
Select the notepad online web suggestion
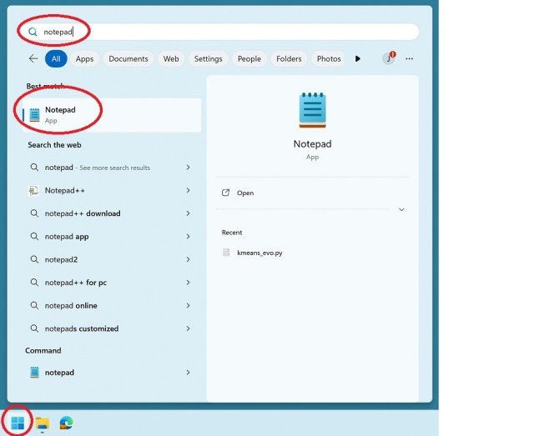pos(71,306)
